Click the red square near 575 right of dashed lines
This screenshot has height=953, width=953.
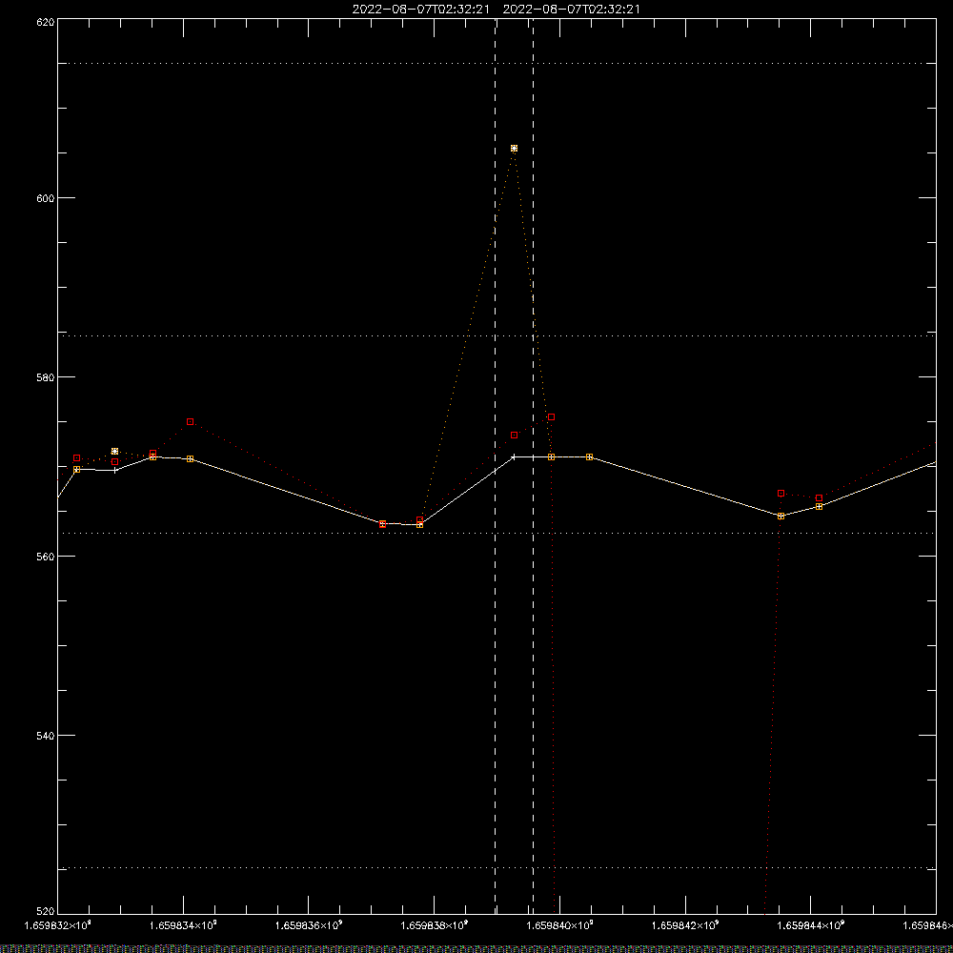pyautogui.click(x=551, y=417)
